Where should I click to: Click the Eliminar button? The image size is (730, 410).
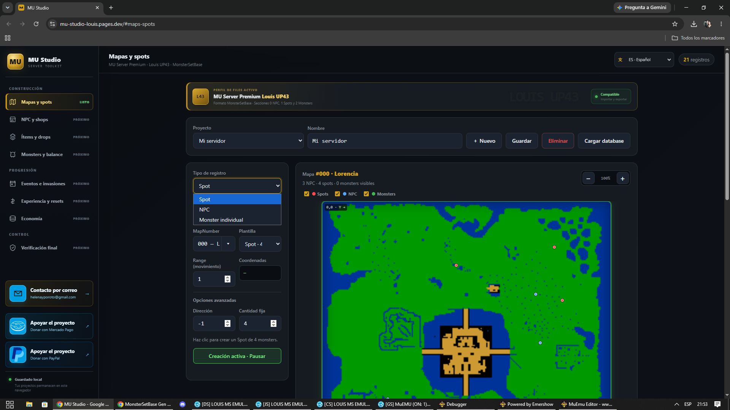(558, 141)
